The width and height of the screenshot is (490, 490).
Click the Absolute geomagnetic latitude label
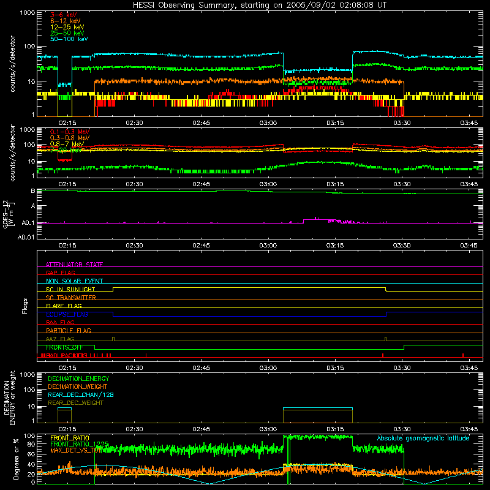[x=423, y=438]
